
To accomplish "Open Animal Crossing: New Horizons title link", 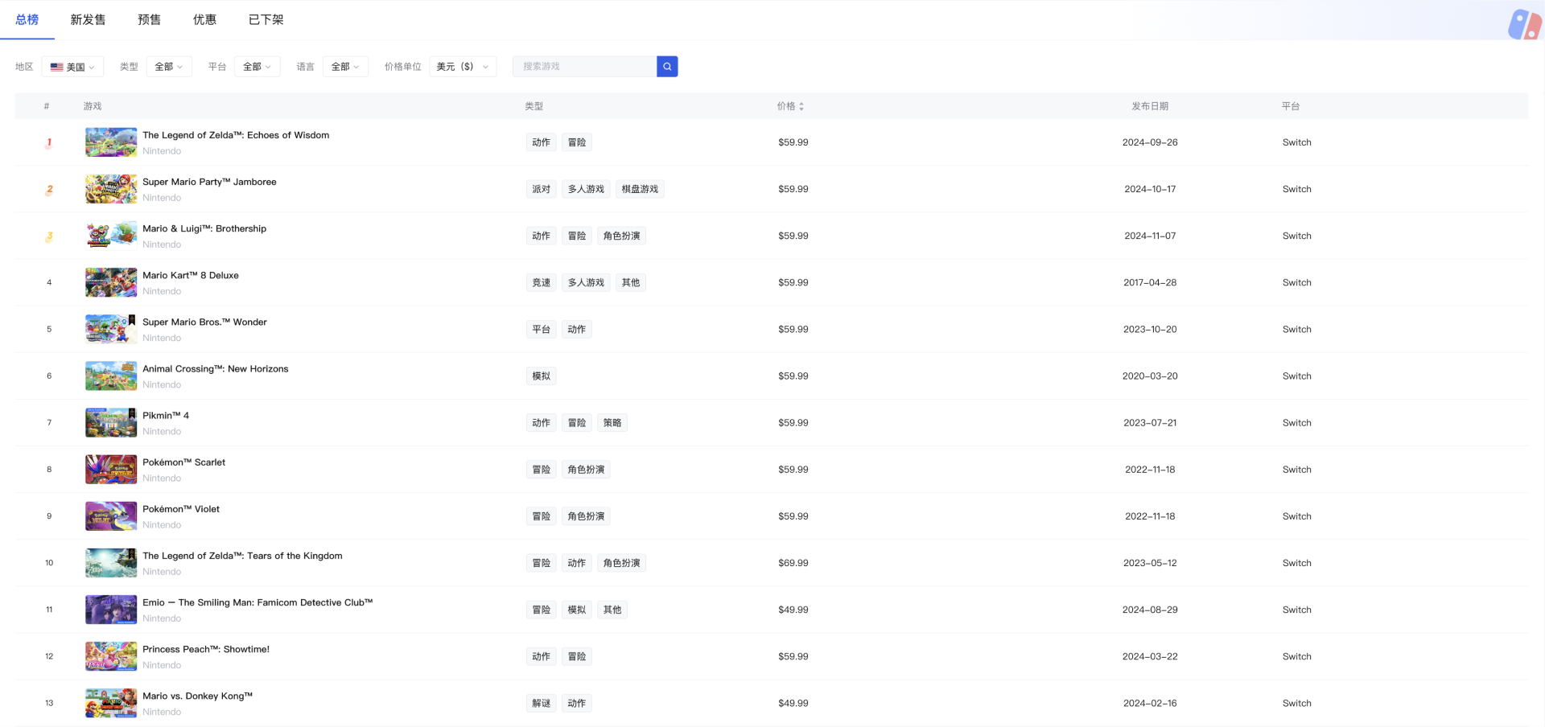I will (x=216, y=368).
